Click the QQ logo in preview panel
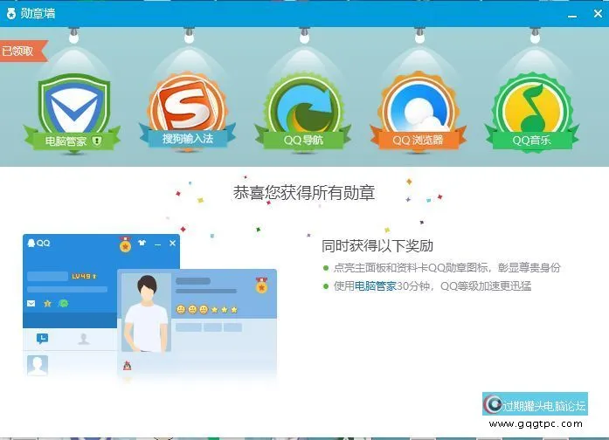Screen dimensions: 609x440 click(x=38, y=244)
